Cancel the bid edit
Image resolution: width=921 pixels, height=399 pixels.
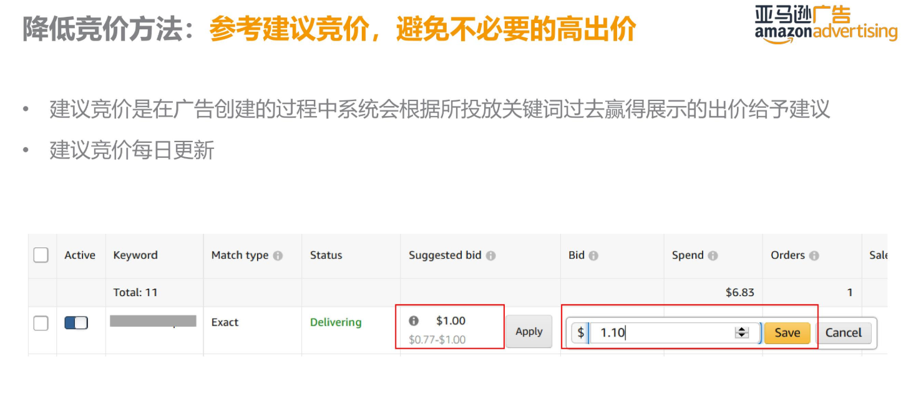(x=844, y=333)
